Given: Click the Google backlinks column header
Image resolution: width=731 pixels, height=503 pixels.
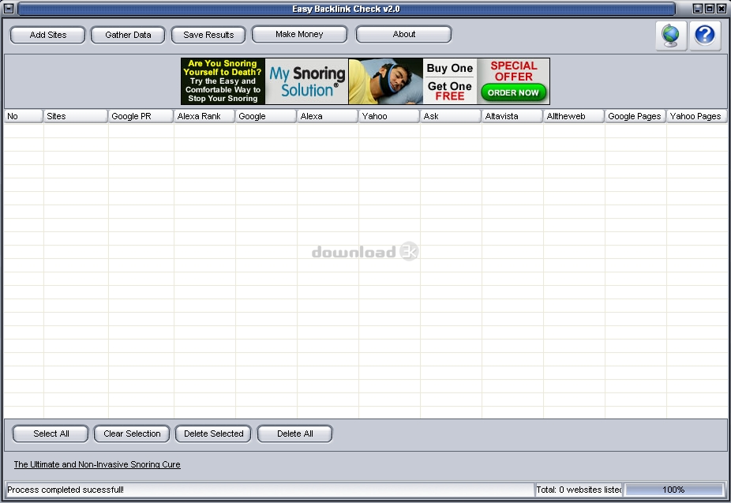Looking at the screenshot, I should [266, 116].
